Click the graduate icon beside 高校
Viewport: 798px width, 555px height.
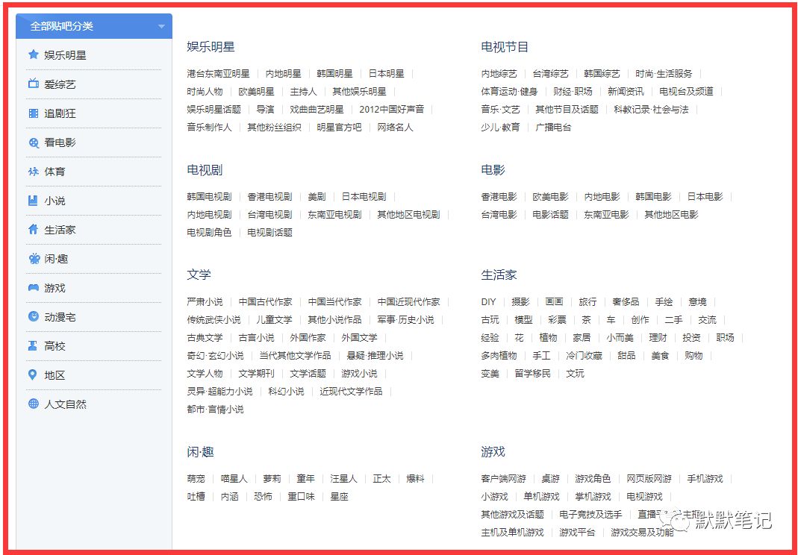(x=33, y=346)
